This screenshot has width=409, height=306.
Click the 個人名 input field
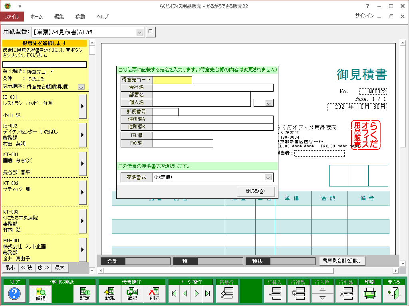(202, 102)
